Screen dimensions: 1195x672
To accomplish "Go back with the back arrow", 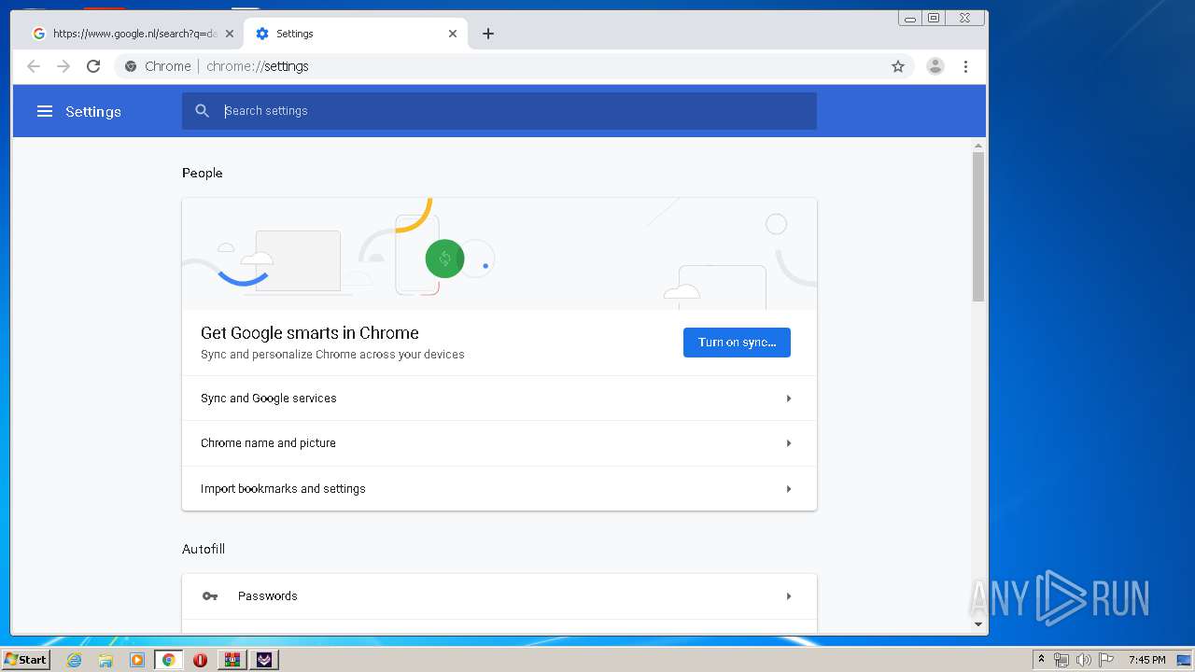I will [34, 66].
